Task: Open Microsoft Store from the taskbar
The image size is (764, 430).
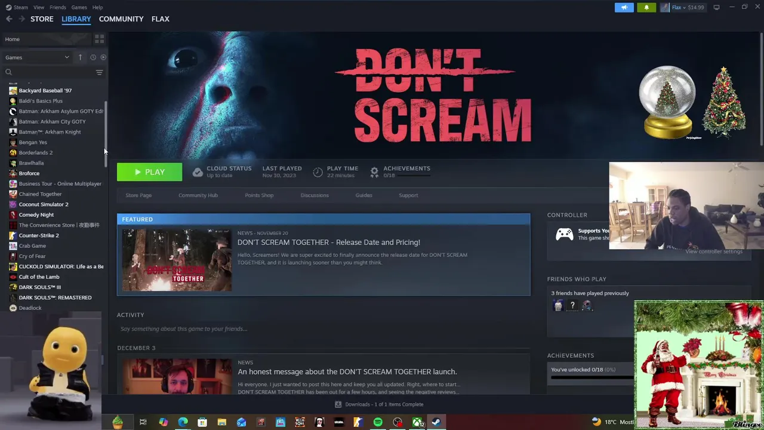Action: 202,422
